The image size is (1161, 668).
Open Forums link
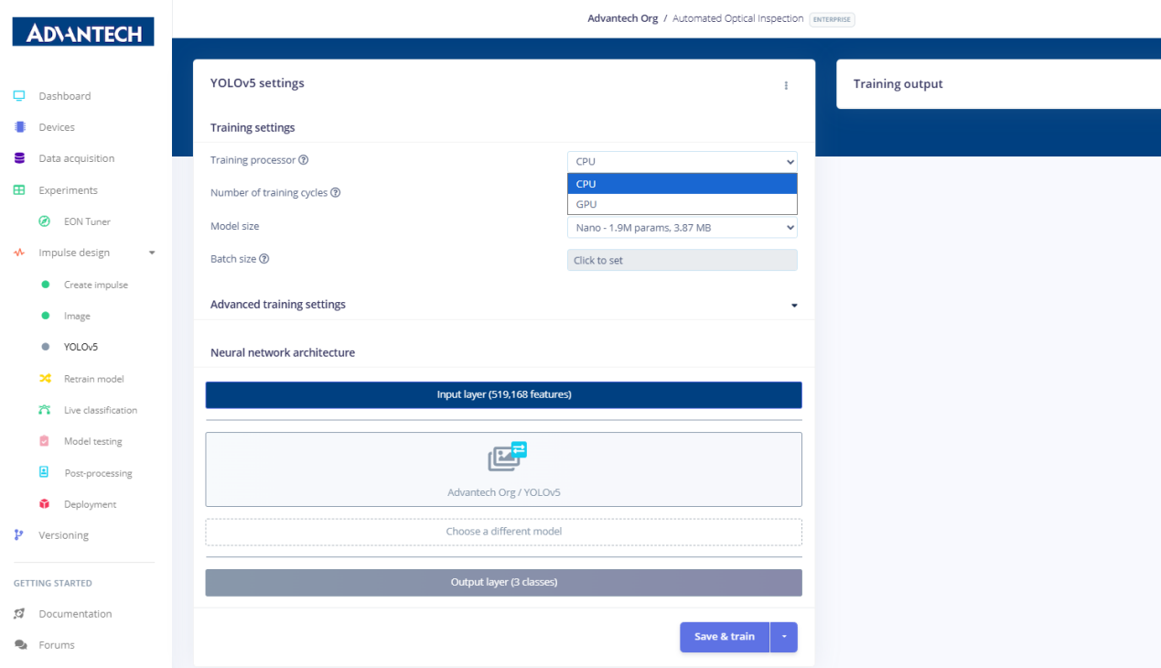pos(57,645)
